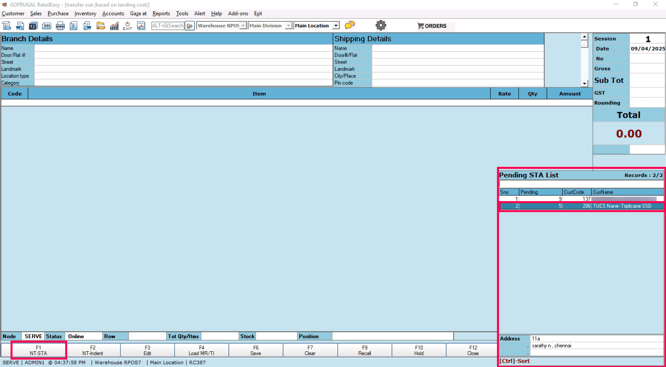Click the address line sarathy n , chennai
666x367 pixels.
pyautogui.click(x=551, y=346)
